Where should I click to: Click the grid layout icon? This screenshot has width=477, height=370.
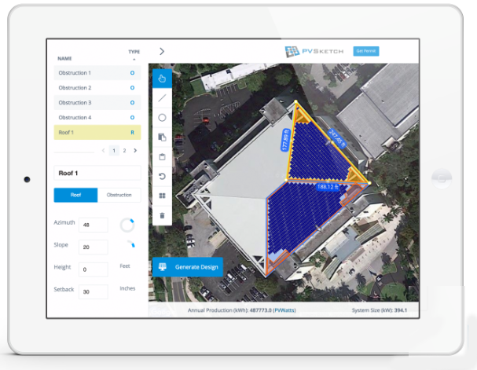click(162, 196)
